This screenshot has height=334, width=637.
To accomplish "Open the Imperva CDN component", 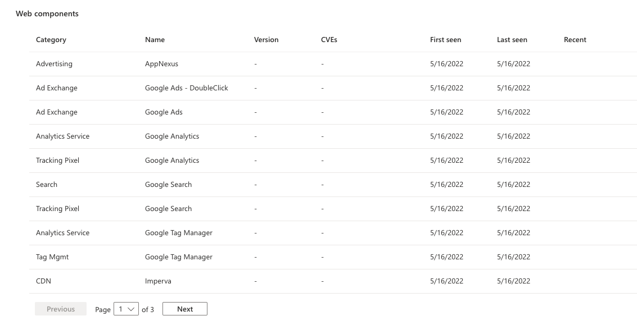I will point(158,281).
